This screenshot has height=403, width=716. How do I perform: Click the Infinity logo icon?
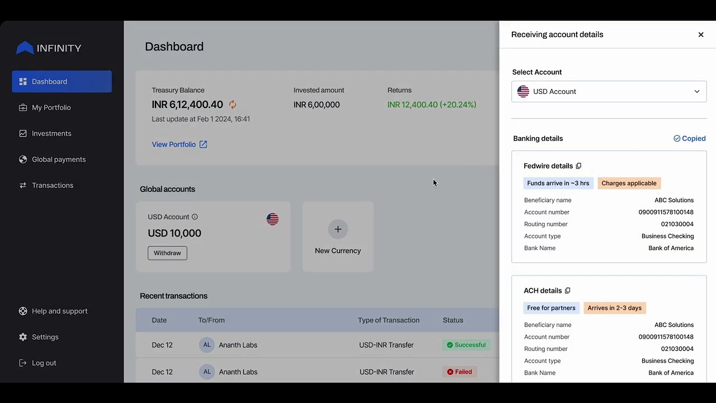coord(25,48)
